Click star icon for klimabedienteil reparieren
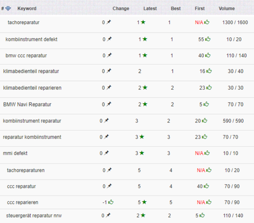This screenshot has width=254, height=223. pos(145,87)
